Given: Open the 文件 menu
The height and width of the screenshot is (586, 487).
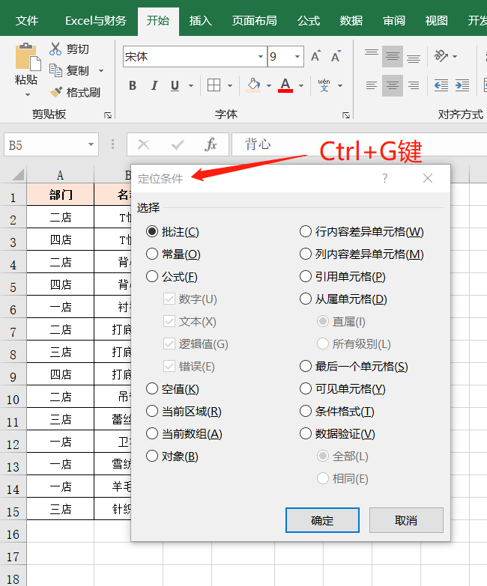Looking at the screenshot, I should pyautogui.click(x=26, y=20).
